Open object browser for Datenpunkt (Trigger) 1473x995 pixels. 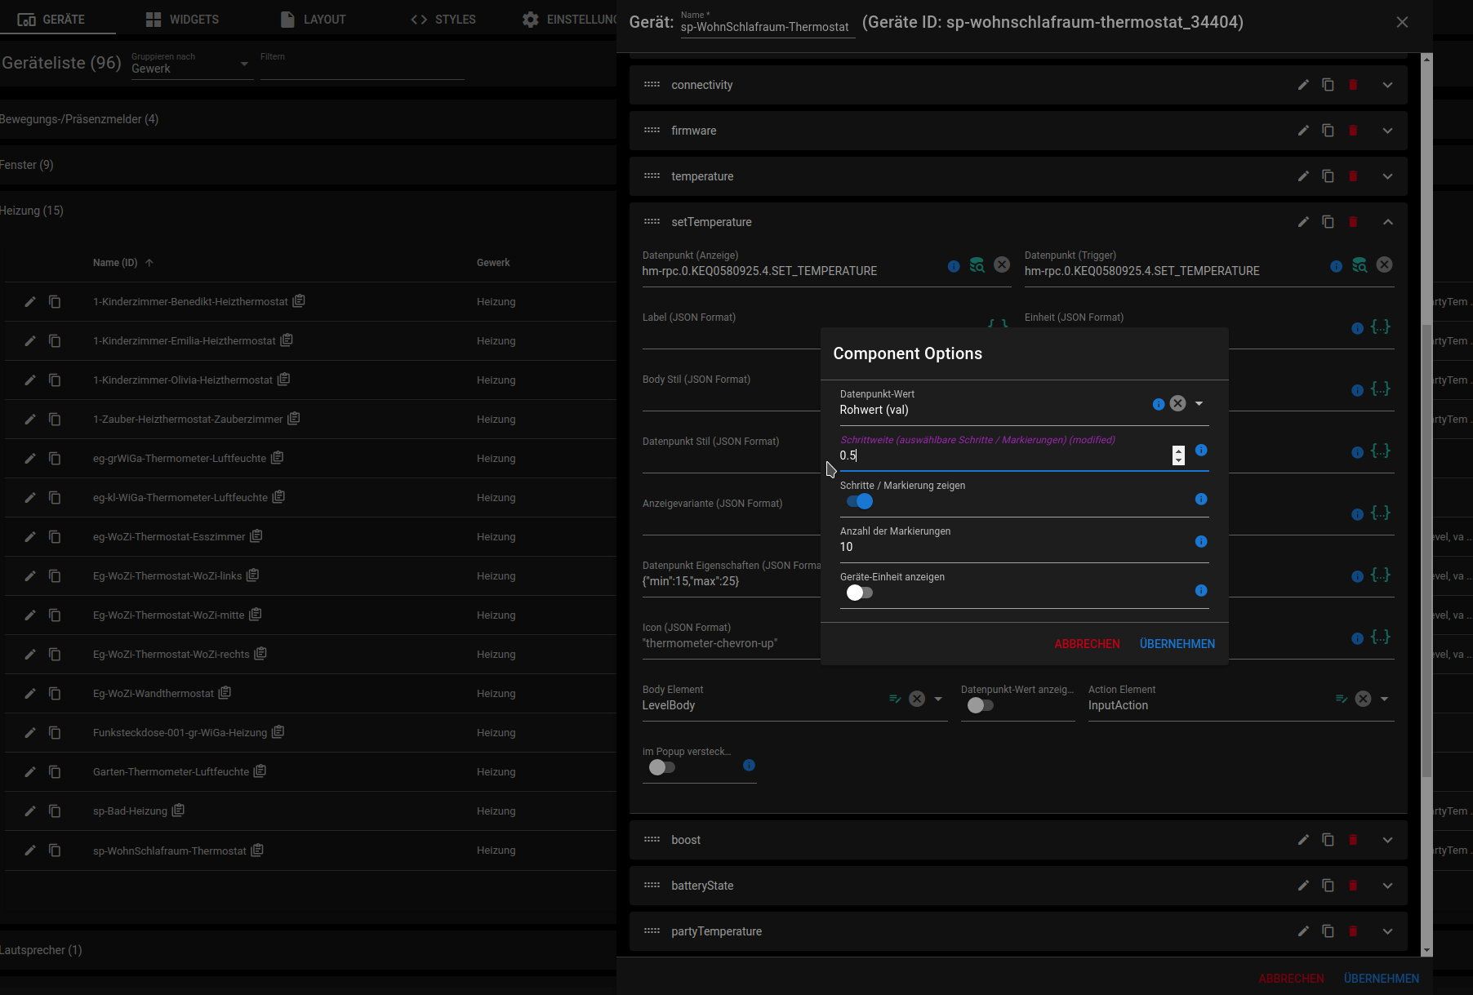[1360, 265]
